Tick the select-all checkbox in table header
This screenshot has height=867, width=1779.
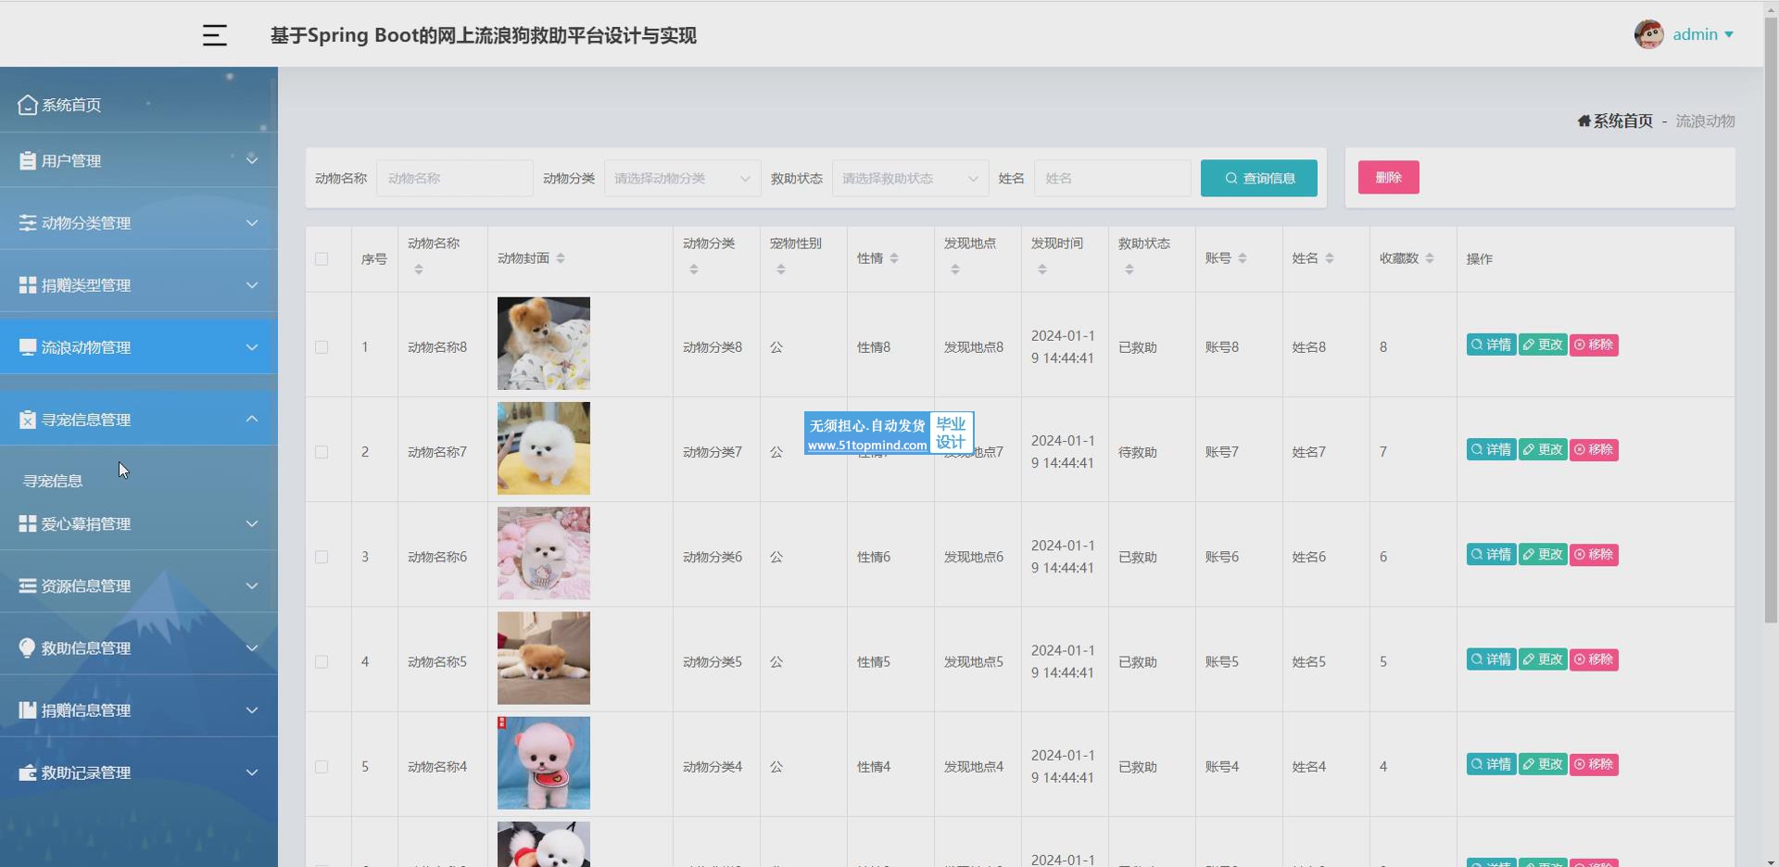point(322,259)
